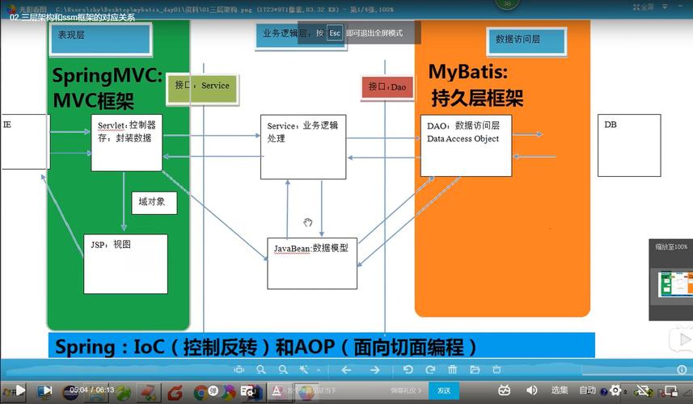The width and height of the screenshot is (693, 404).
Task: Click the DB box
Action: pyautogui.click(x=629, y=145)
